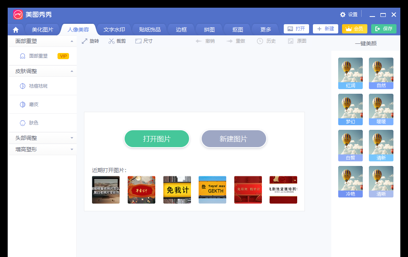Click the yellow 会员 membership button
This screenshot has width=408, height=257.
pos(355,29)
